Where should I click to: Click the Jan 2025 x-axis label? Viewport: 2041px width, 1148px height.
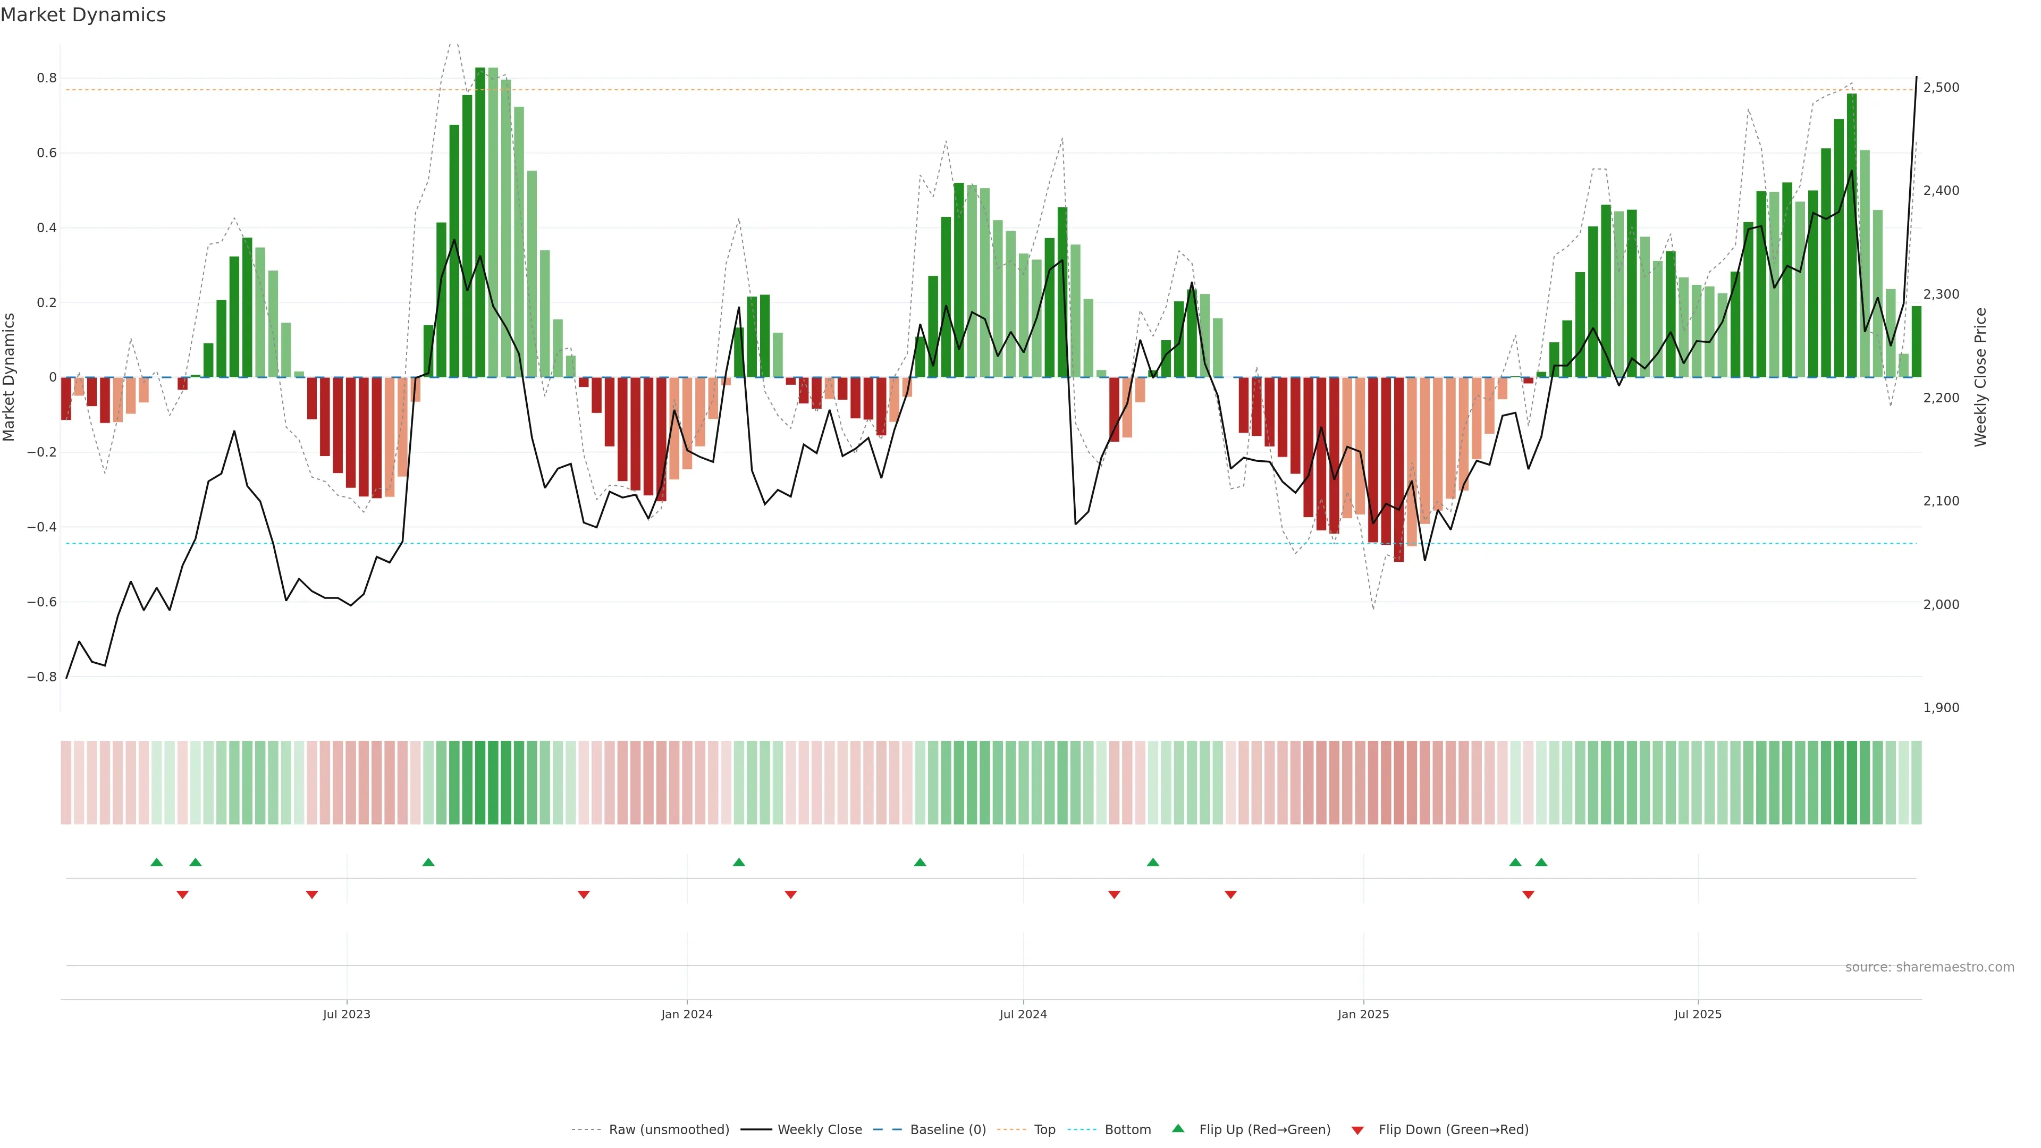[1363, 1014]
